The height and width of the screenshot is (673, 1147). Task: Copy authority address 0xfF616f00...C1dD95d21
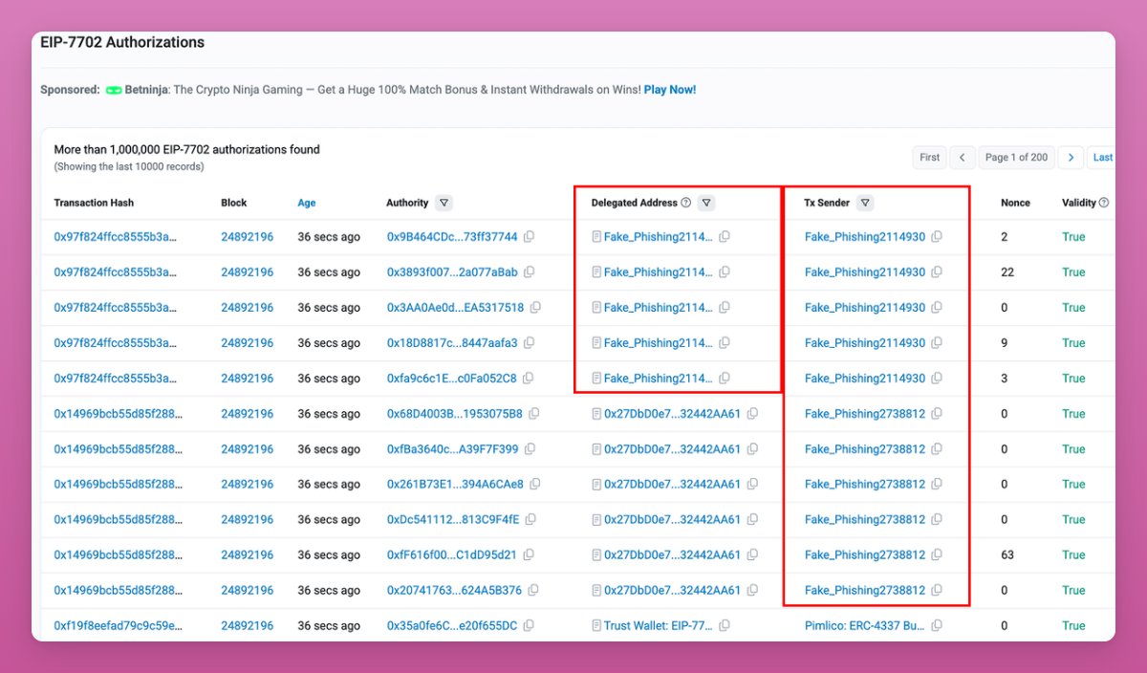[528, 555]
